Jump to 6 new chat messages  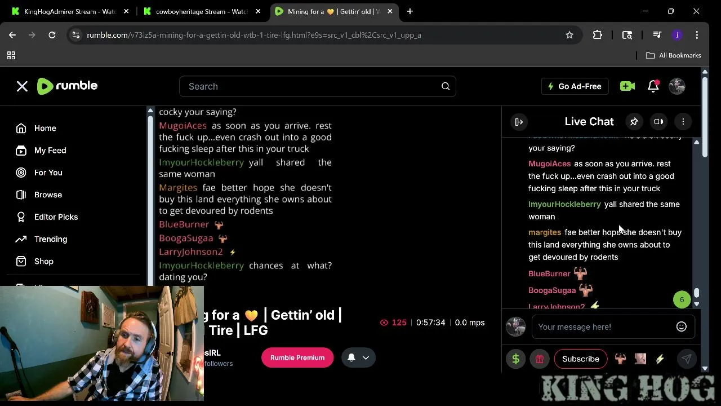(x=682, y=299)
